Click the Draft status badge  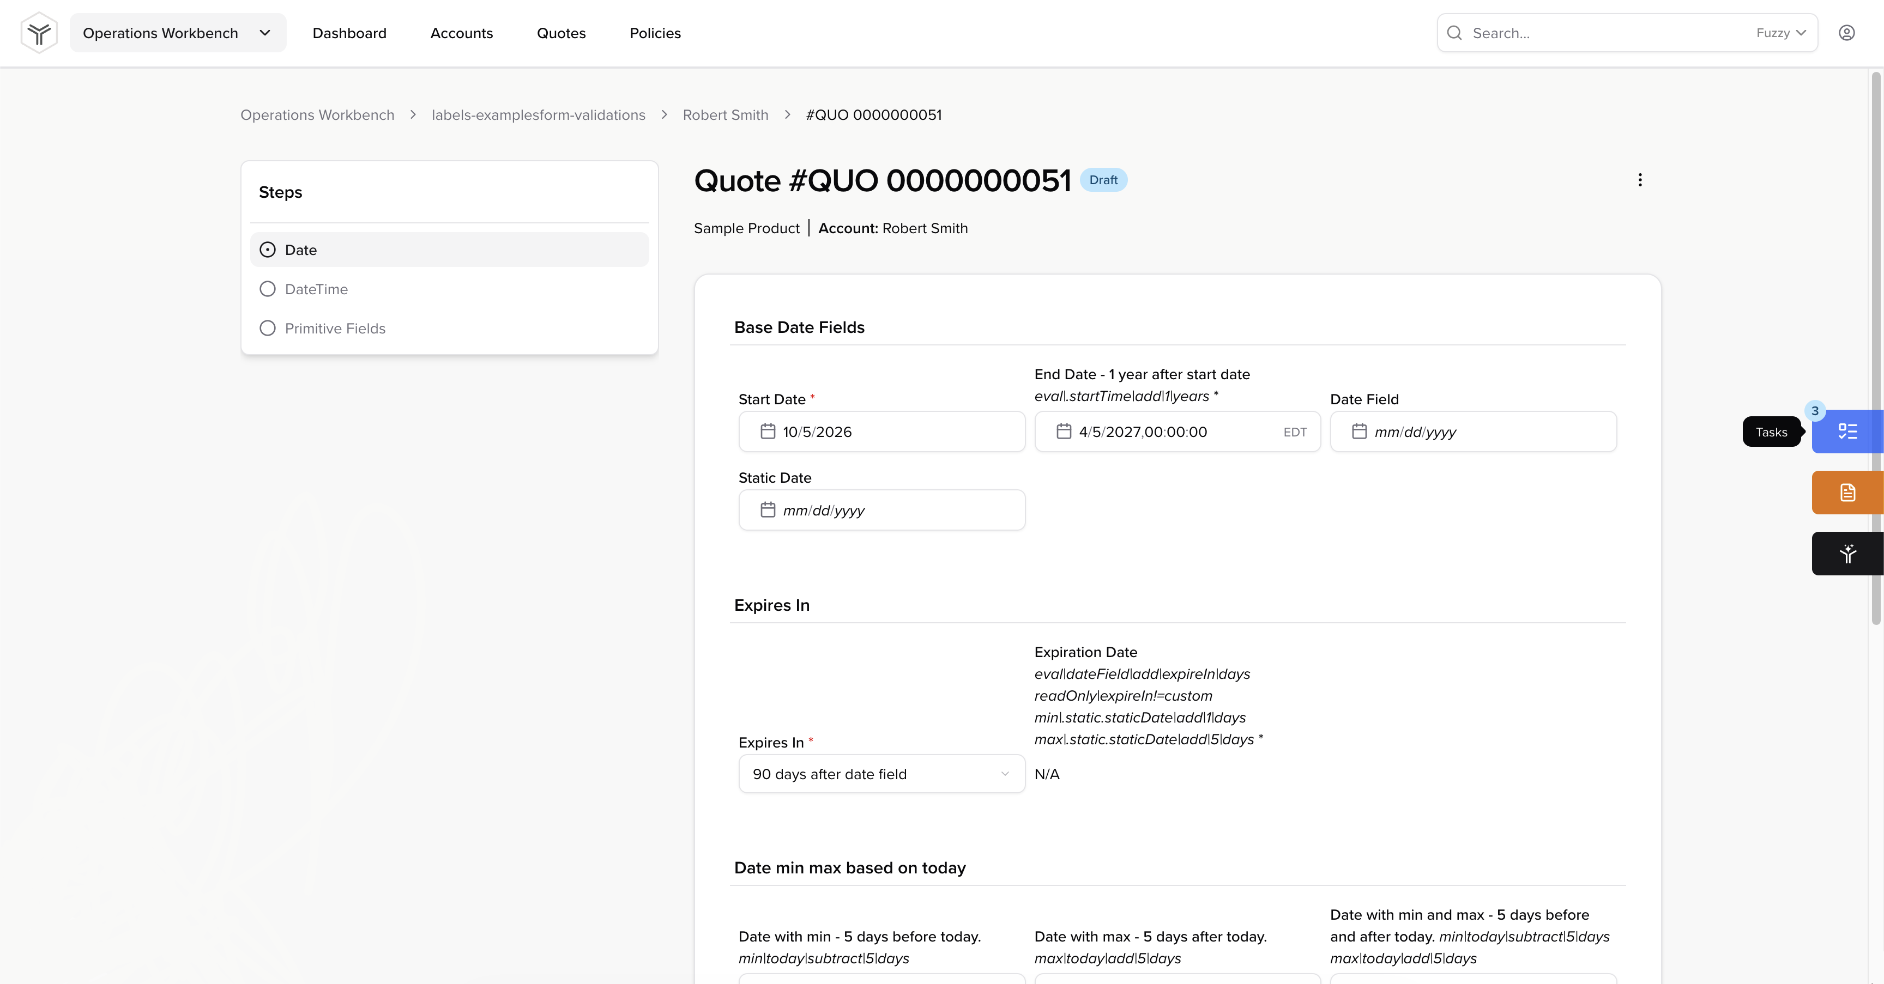pyautogui.click(x=1103, y=180)
